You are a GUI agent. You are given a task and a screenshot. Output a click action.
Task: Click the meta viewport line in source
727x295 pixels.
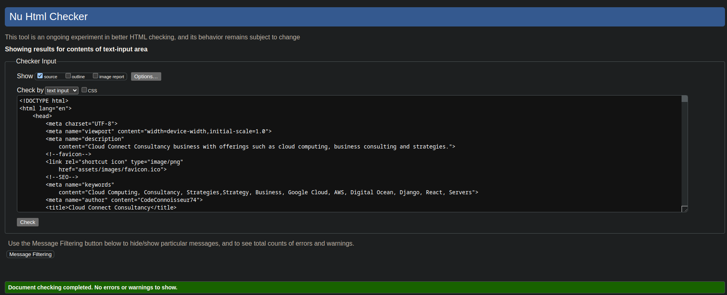coord(159,131)
